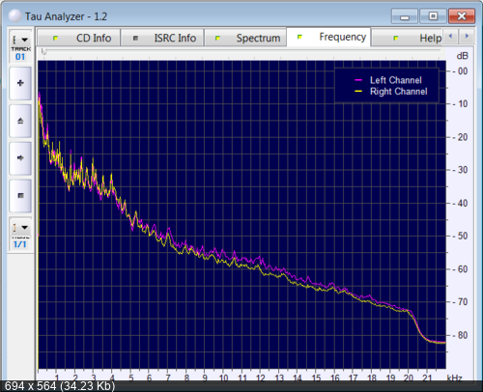The width and height of the screenshot is (483, 392).
Task: Click the square stop button
Action: [x=20, y=196]
